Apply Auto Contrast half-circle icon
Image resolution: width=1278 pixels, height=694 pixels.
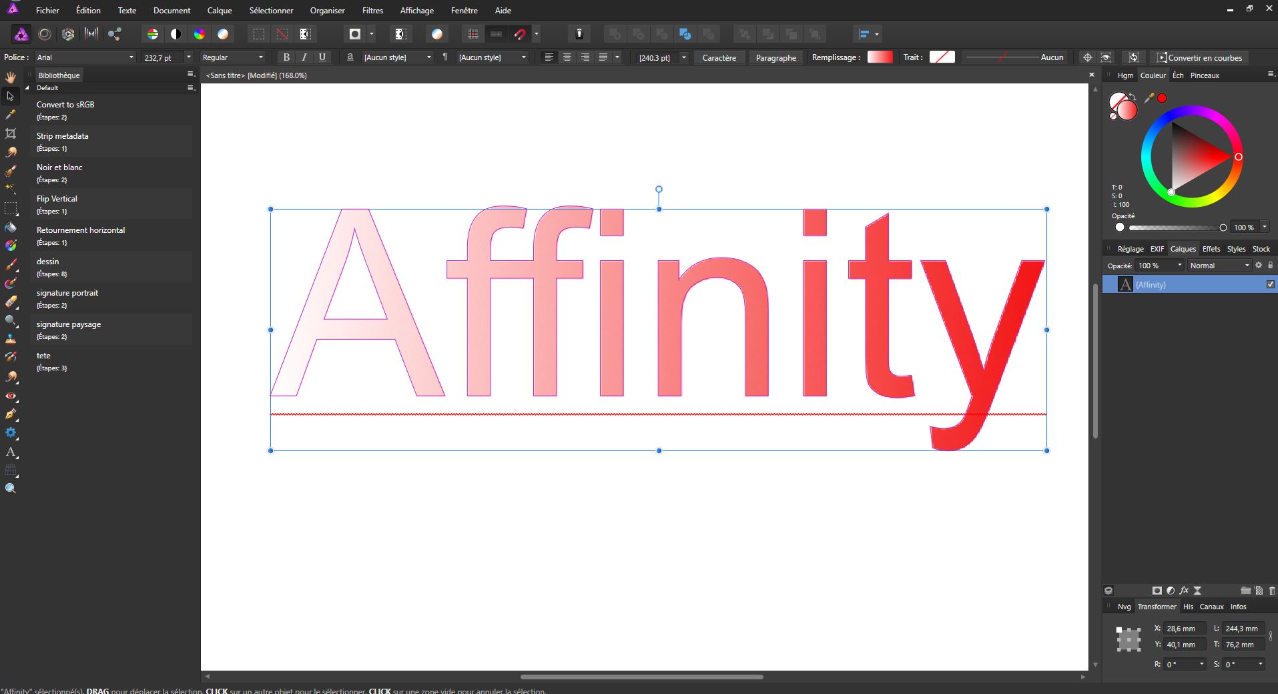click(176, 34)
